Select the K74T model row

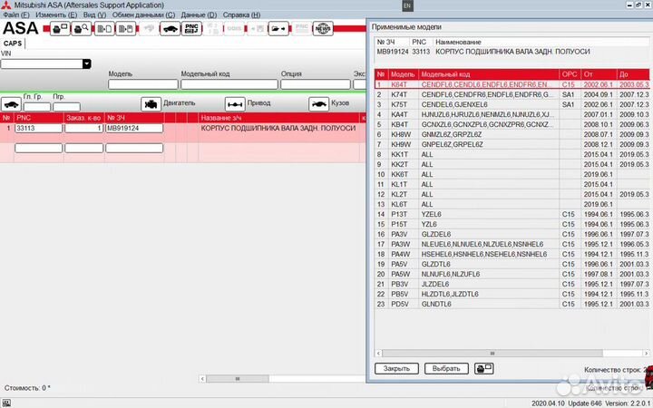click(512, 94)
